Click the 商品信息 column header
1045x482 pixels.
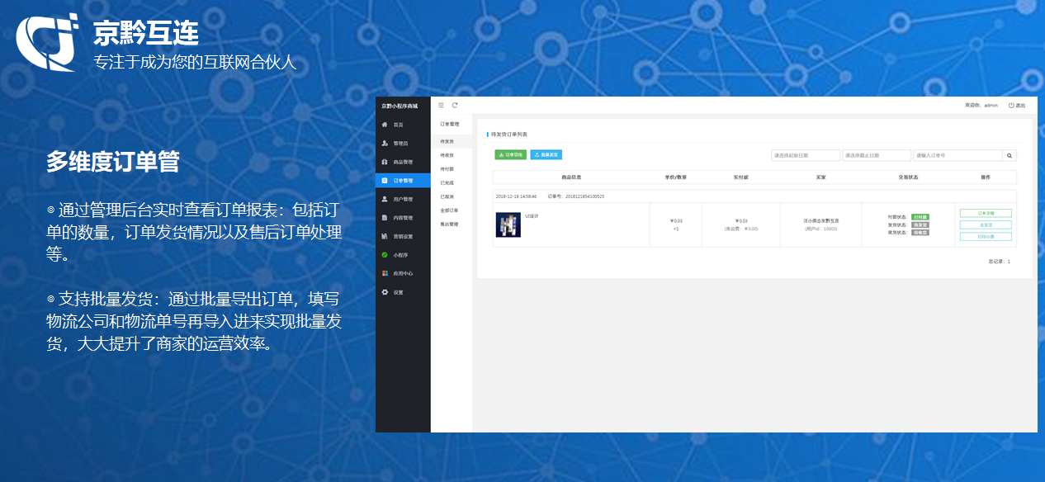(571, 177)
